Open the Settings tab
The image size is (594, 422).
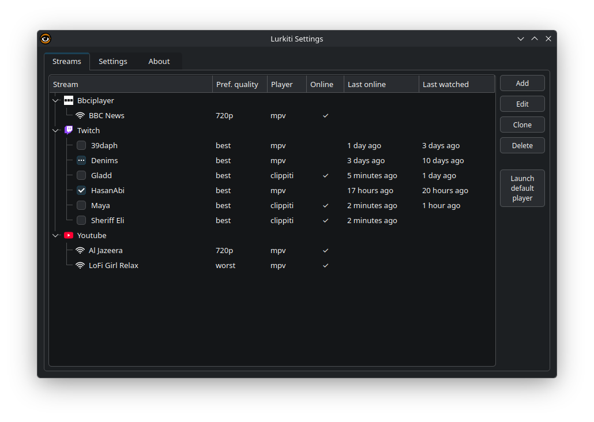pyautogui.click(x=113, y=61)
